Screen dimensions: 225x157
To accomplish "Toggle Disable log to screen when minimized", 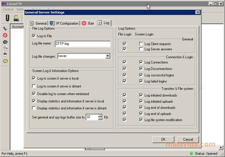I will pos(34,94).
